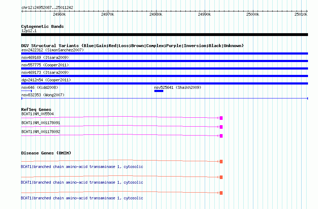Click the blue gain bar under nsv469173
Viewport: 318px width, 209px height.
tap(164, 76)
